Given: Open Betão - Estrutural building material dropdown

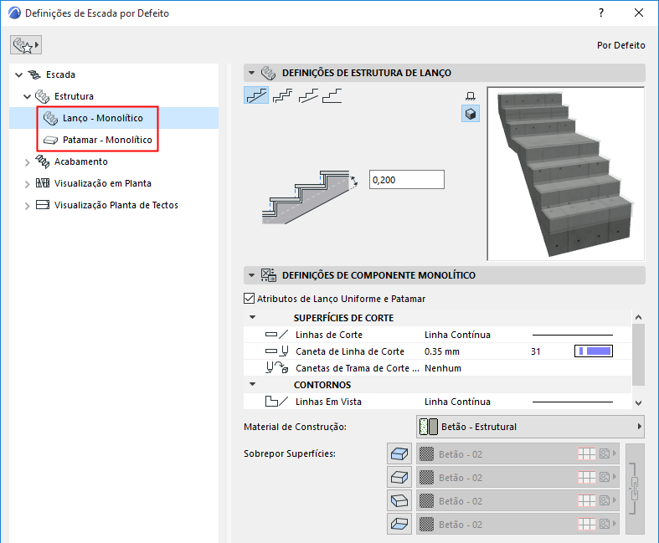Looking at the screenshot, I should (x=530, y=427).
